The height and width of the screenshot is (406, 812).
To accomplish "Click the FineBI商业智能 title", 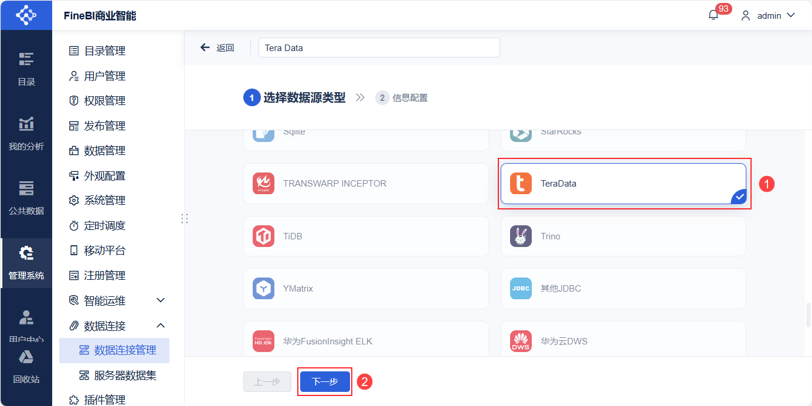I will [x=100, y=16].
